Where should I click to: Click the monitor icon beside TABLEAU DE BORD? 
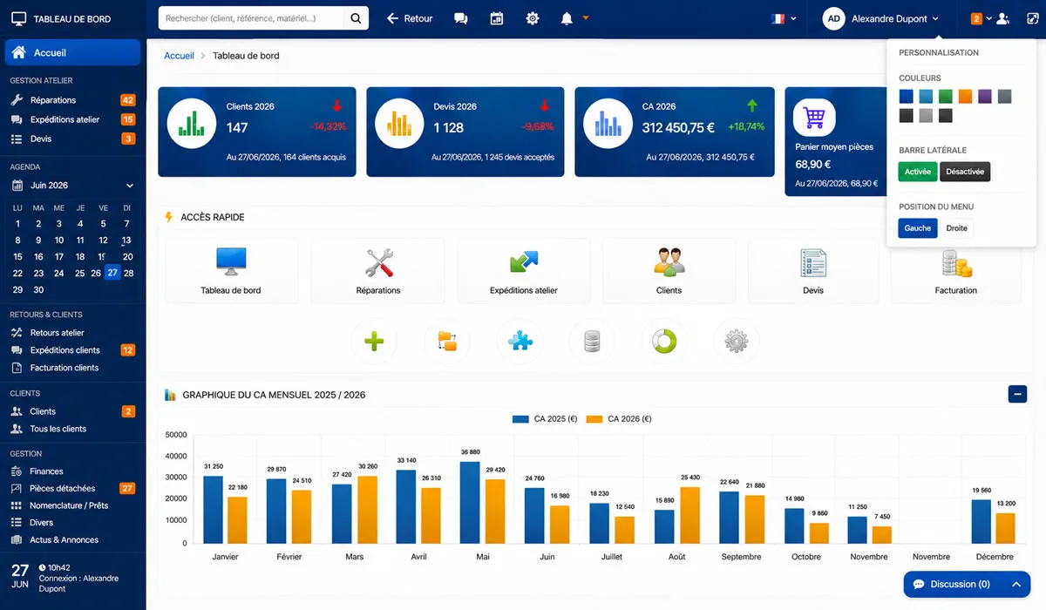(18, 18)
